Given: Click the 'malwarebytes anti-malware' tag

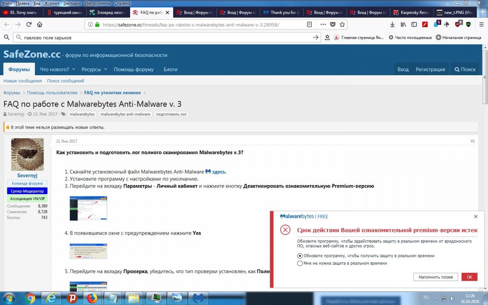Looking at the screenshot, I should 125,114.
